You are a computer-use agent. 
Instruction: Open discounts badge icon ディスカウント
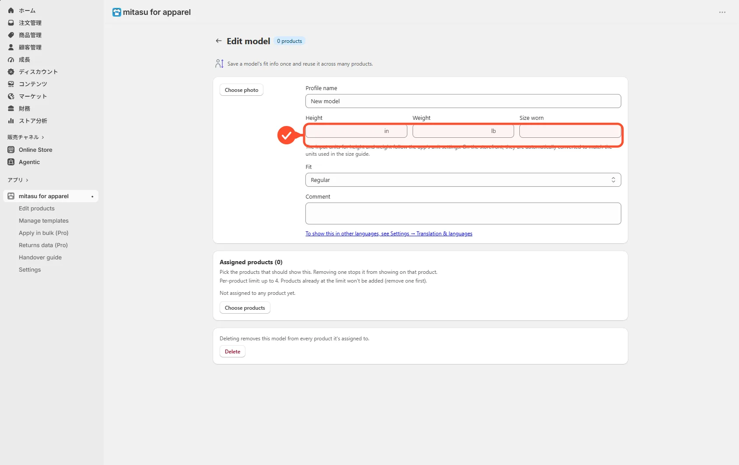coord(11,72)
